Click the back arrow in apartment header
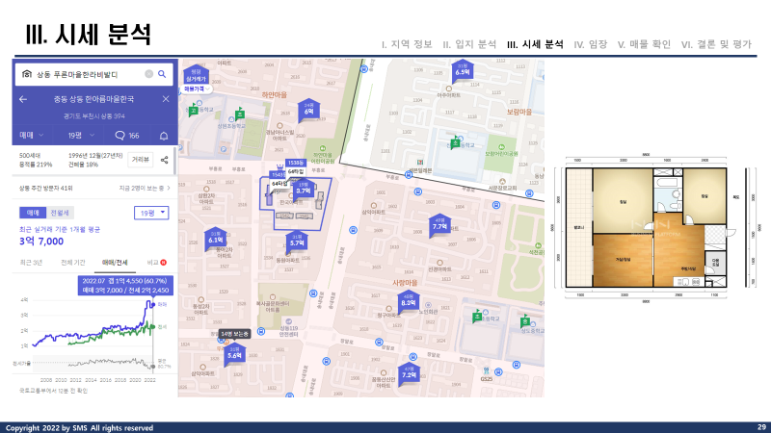Image resolution: width=771 pixels, height=433 pixels. tap(23, 99)
